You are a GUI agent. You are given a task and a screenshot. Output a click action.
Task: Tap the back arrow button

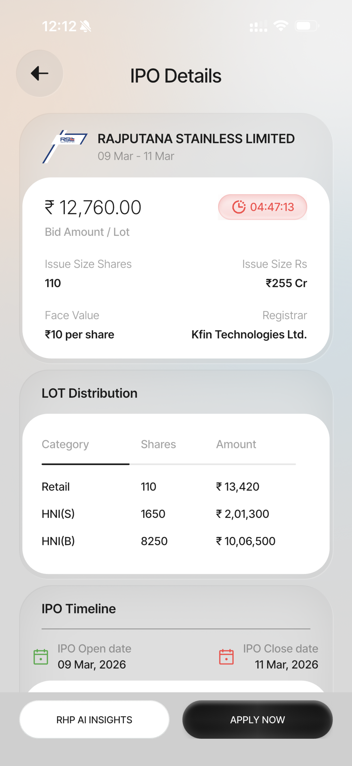[x=39, y=74]
